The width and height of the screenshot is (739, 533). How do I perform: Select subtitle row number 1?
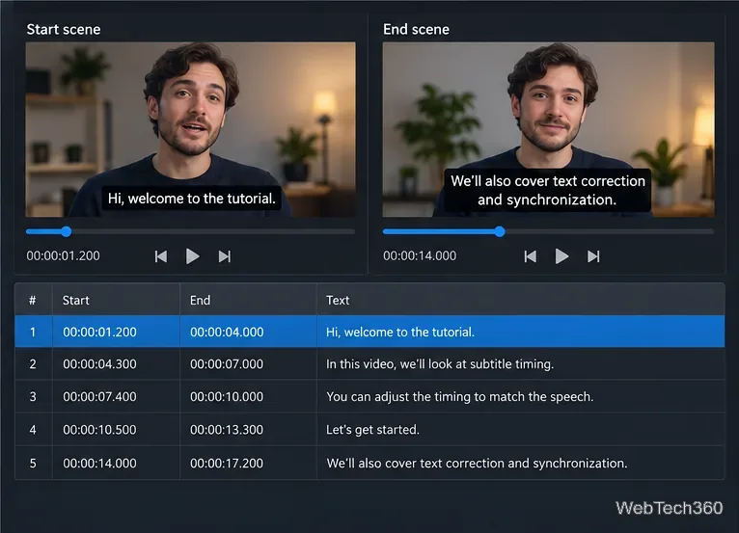pyautogui.click(x=369, y=332)
